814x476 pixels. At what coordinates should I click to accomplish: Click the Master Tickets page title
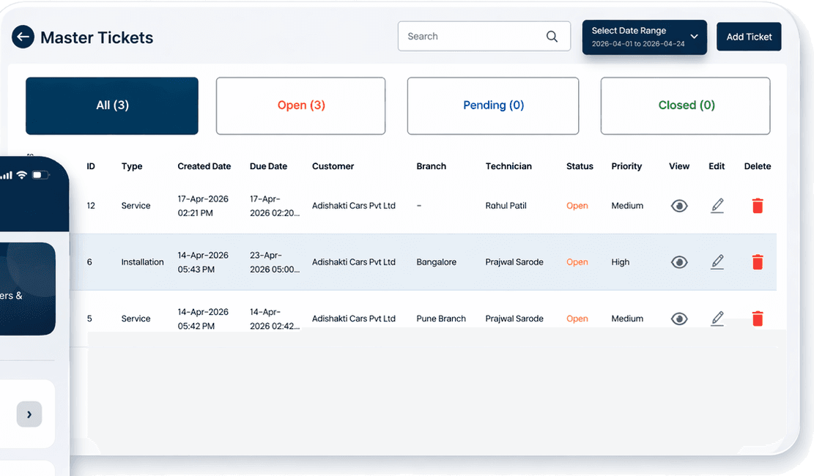point(97,37)
